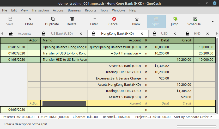Switch to the US Bank (USD) tab
This screenshot has width=219, height=129.
62,33
